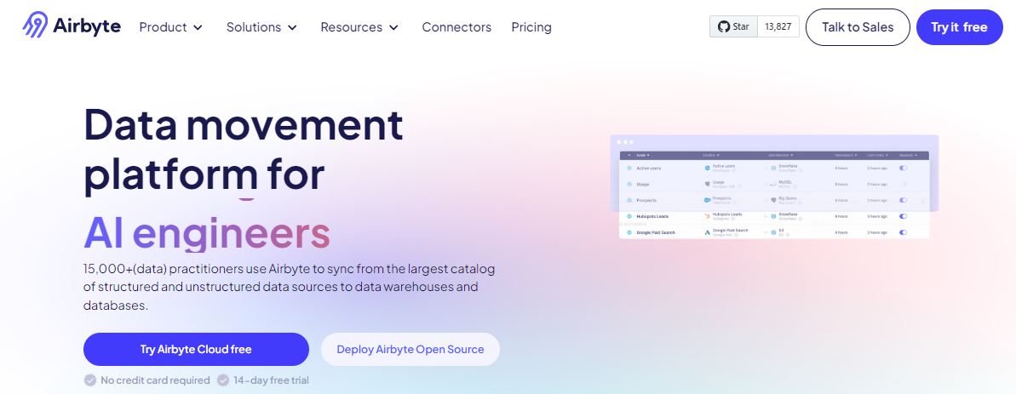
Task: Click the Active users row status check icon
Action: 629,168
